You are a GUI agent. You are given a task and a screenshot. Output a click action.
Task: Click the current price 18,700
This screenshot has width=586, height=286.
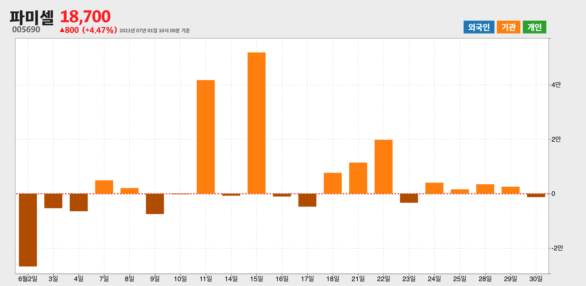[x=85, y=16]
